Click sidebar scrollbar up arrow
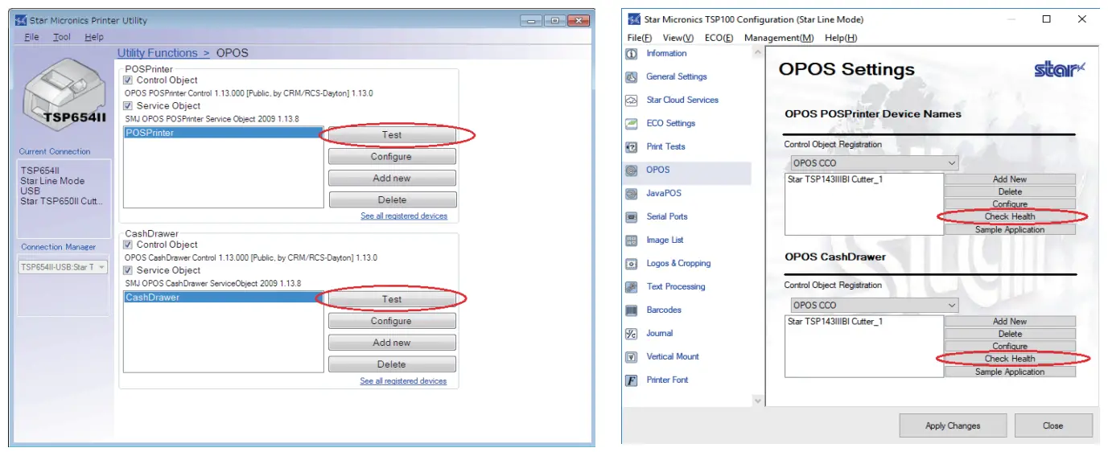The width and height of the screenshot is (1108, 452). [x=757, y=53]
